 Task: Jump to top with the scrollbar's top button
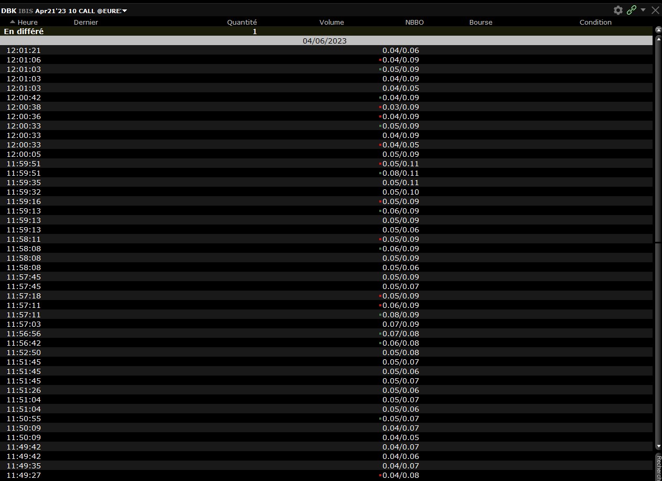point(658,30)
